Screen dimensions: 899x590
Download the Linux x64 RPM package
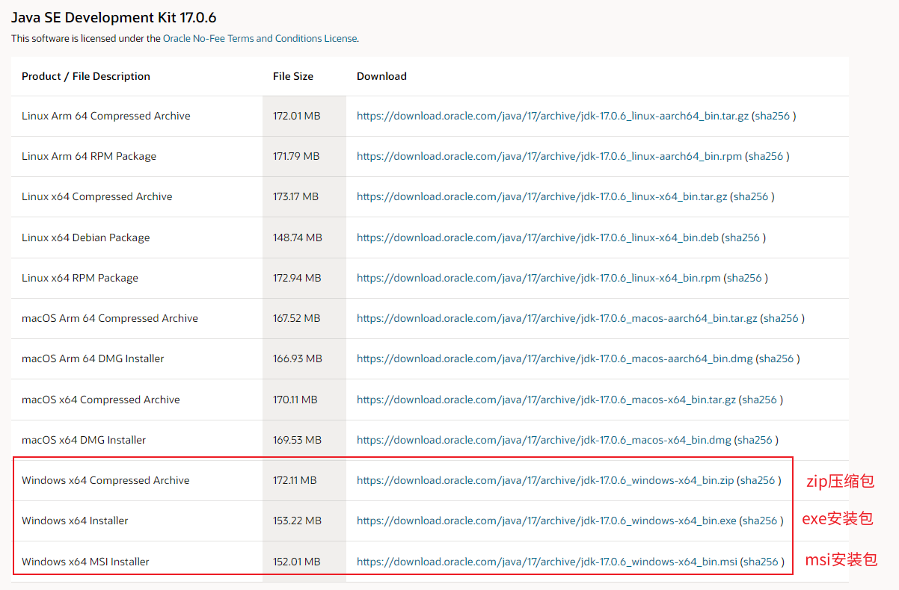coord(539,278)
